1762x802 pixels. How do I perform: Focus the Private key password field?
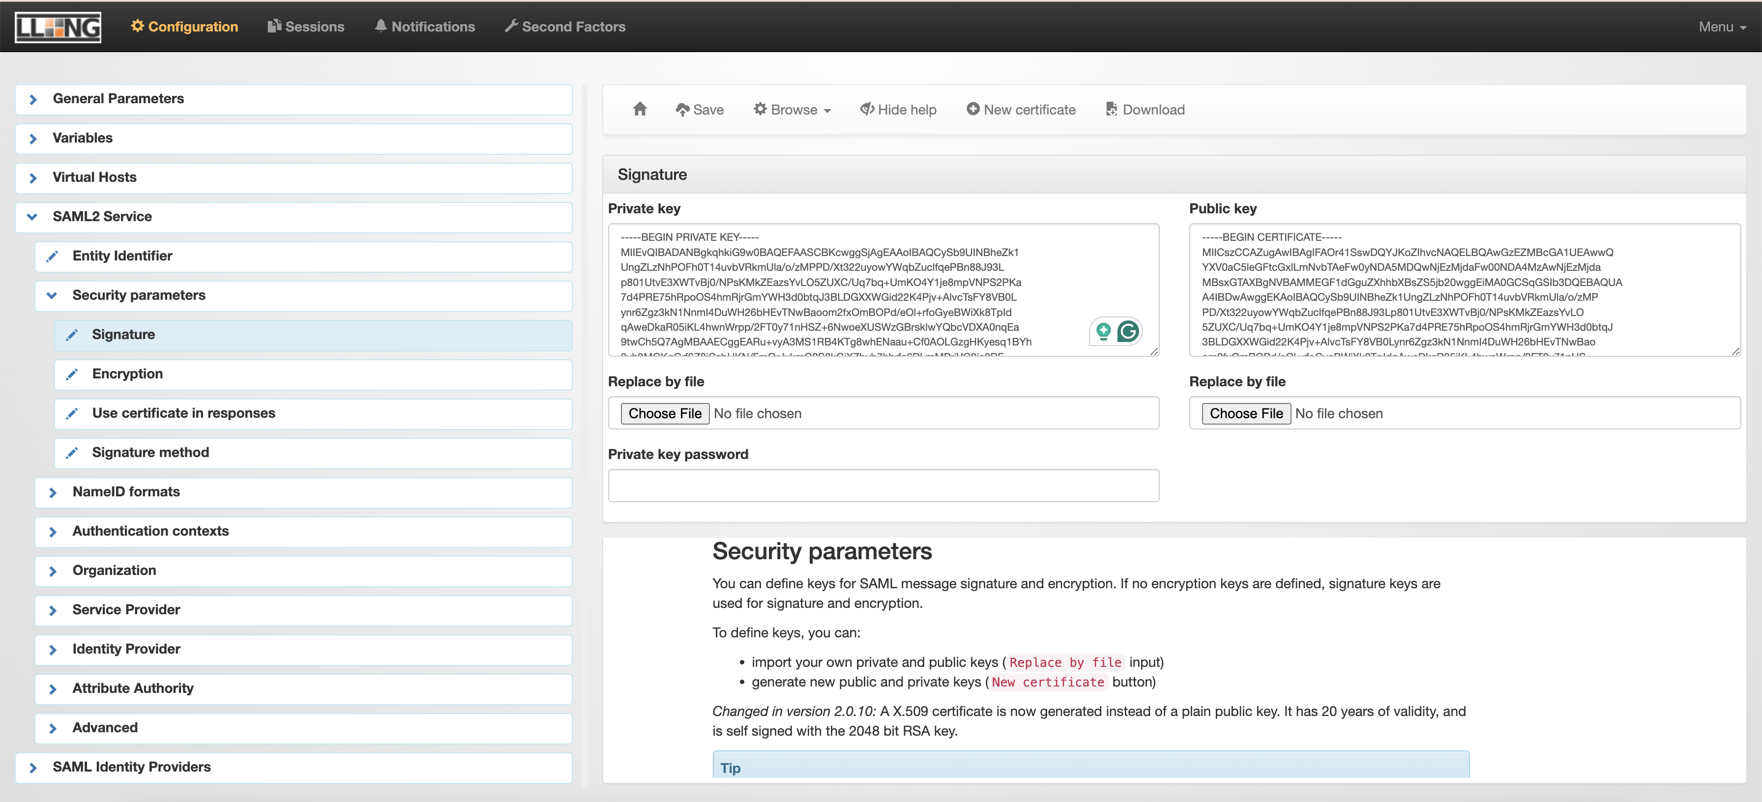(883, 486)
